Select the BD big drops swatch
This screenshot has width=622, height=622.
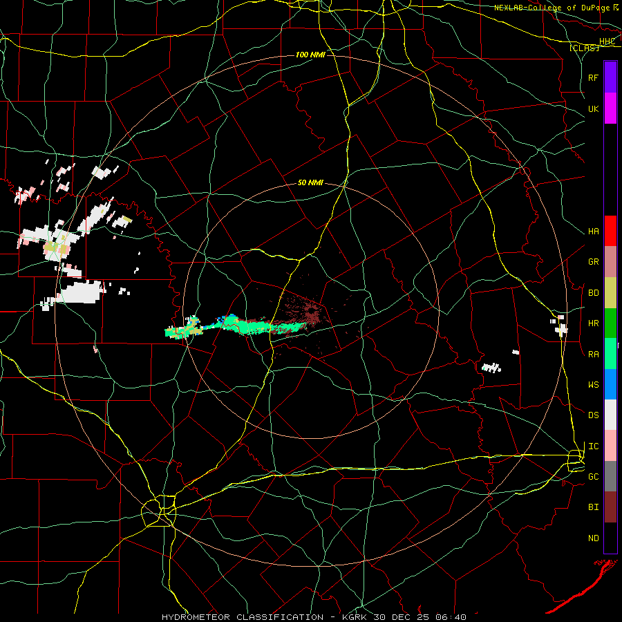point(610,292)
